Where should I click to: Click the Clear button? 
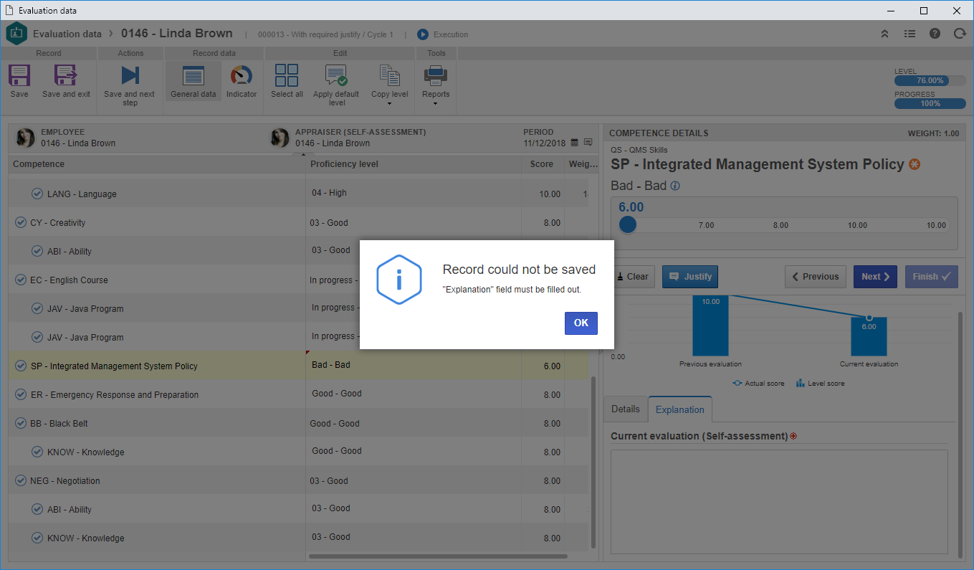[x=633, y=277]
